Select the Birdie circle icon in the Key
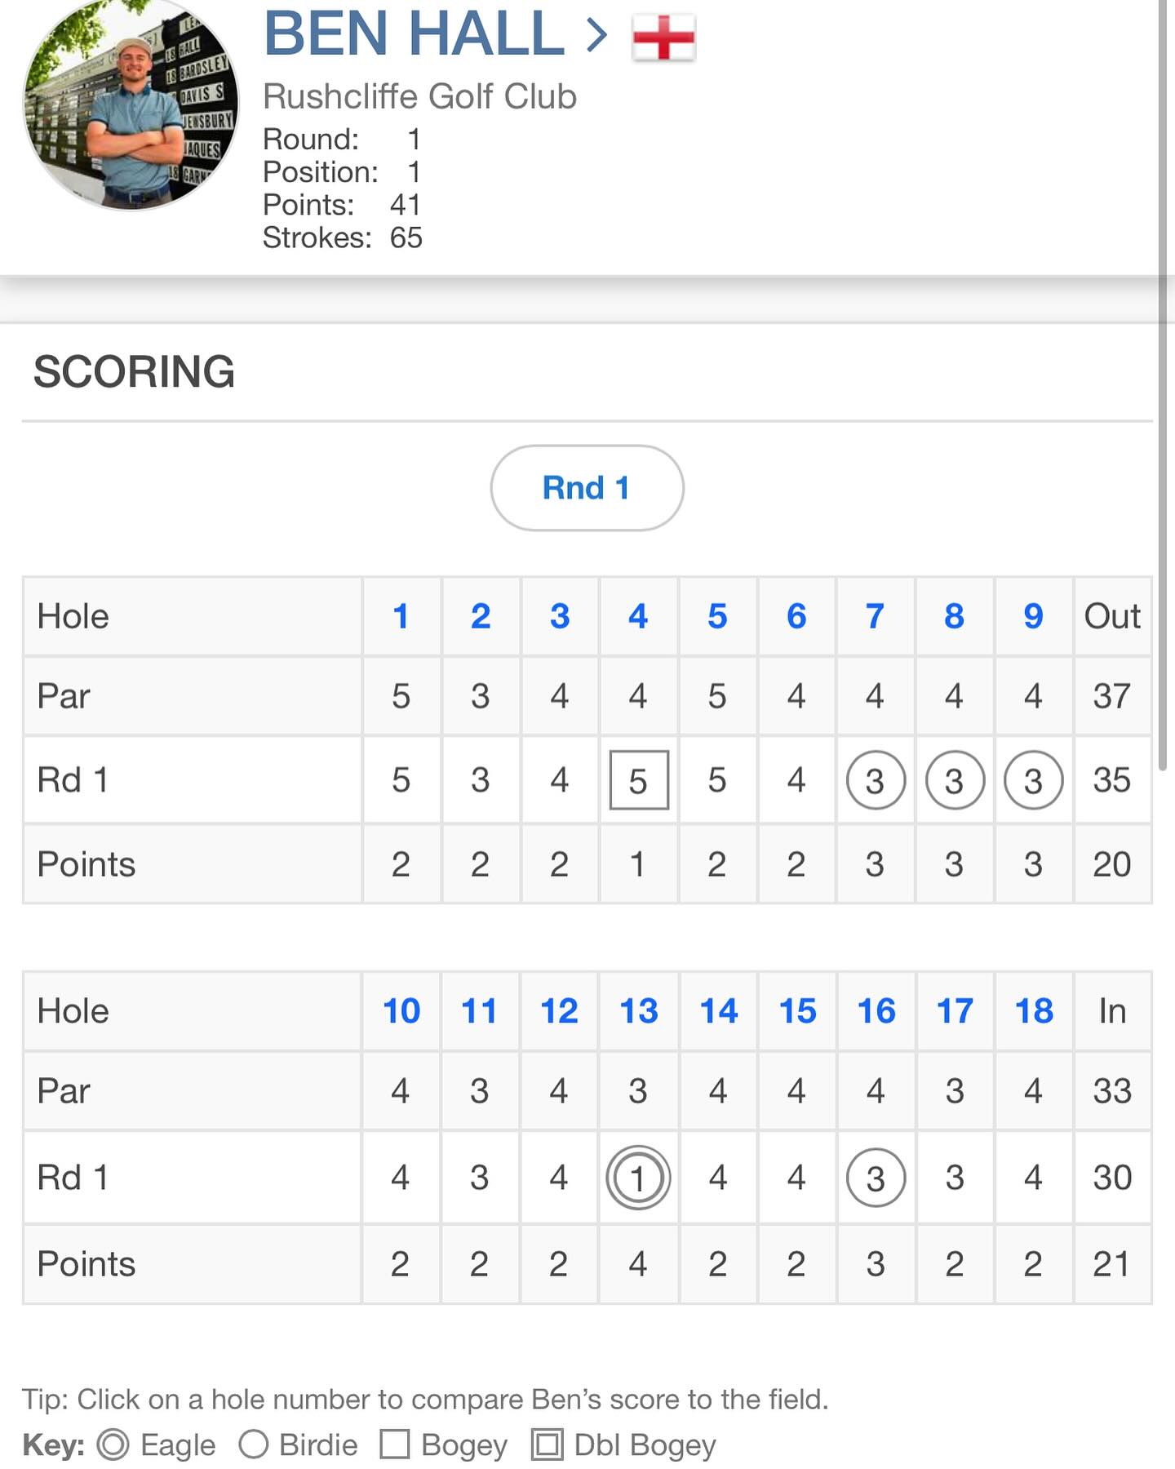This screenshot has height=1469, width=1175. (x=255, y=1444)
